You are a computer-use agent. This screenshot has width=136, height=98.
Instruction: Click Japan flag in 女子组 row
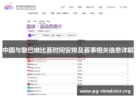click(x=29, y=81)
